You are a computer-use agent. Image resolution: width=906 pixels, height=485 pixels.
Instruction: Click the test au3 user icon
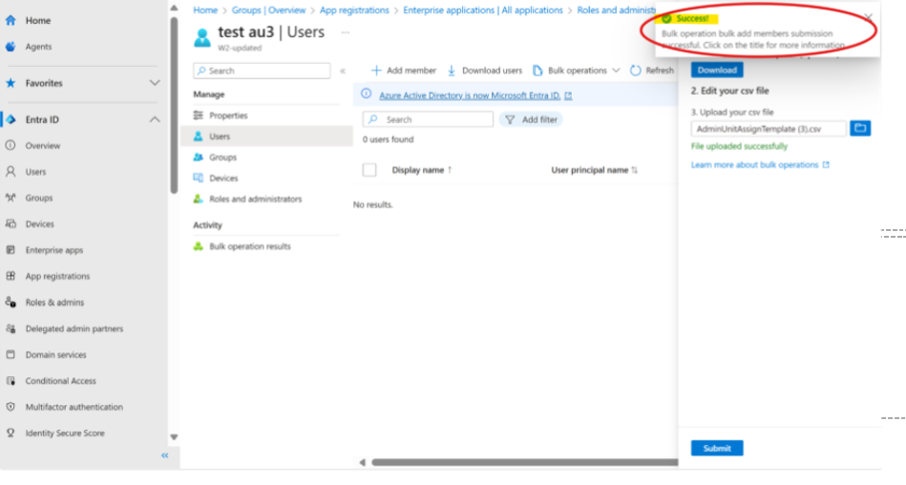tap(202, 37)
